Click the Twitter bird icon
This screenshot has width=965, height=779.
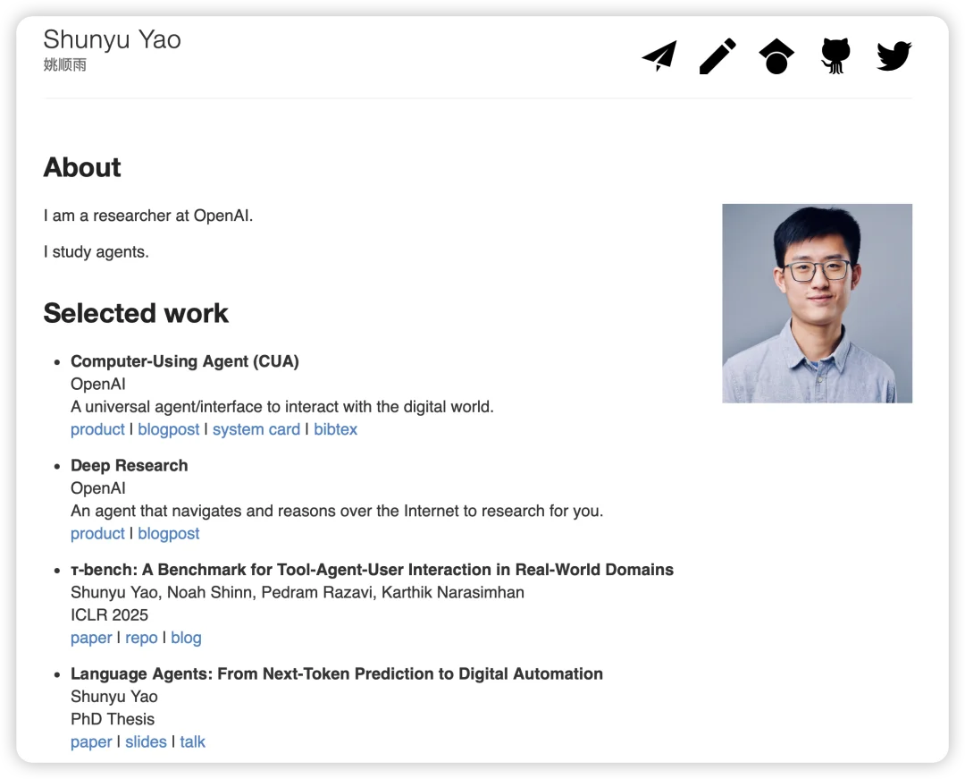pos(894,56)
